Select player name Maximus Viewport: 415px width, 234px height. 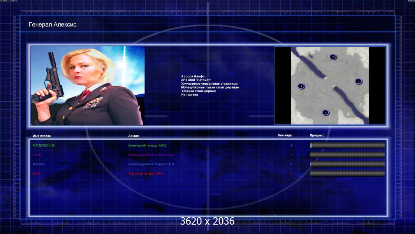point(39,164)
